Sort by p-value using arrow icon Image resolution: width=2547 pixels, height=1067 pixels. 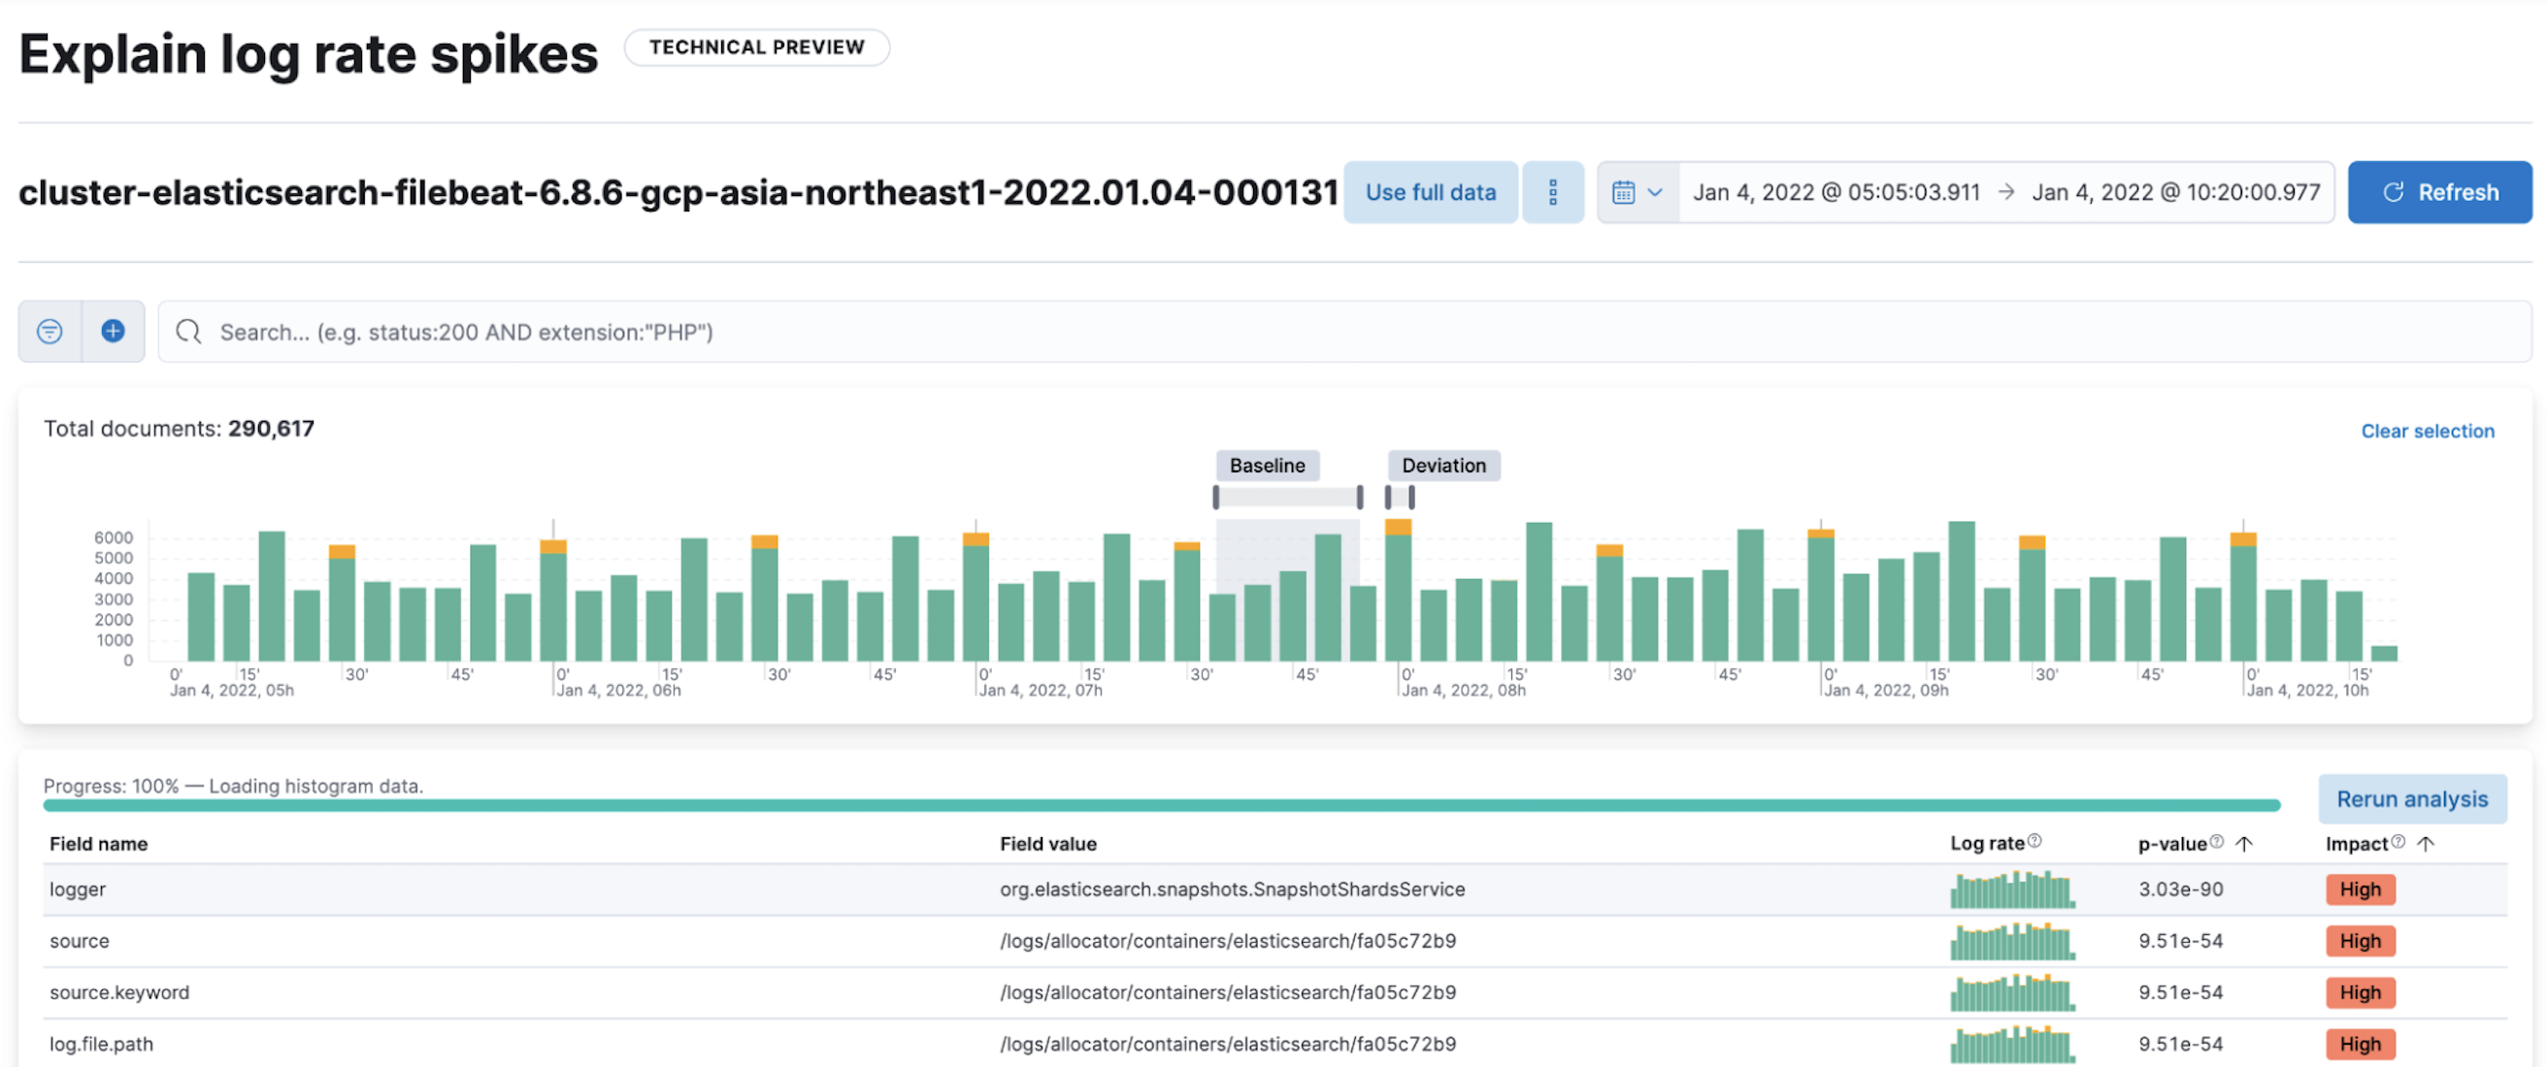[2243, 843]
